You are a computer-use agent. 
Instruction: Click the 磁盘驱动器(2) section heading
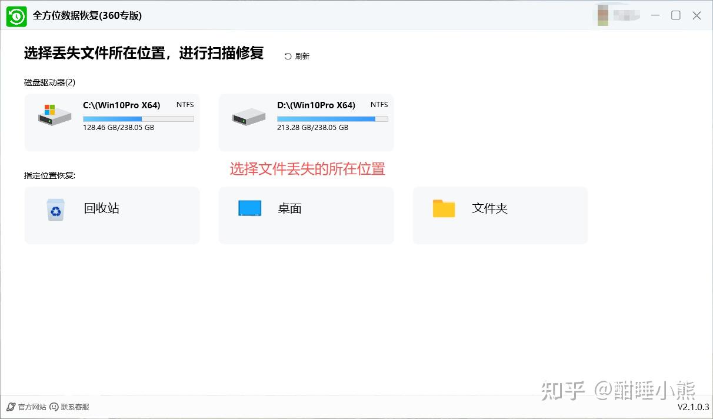click(50, 82)
